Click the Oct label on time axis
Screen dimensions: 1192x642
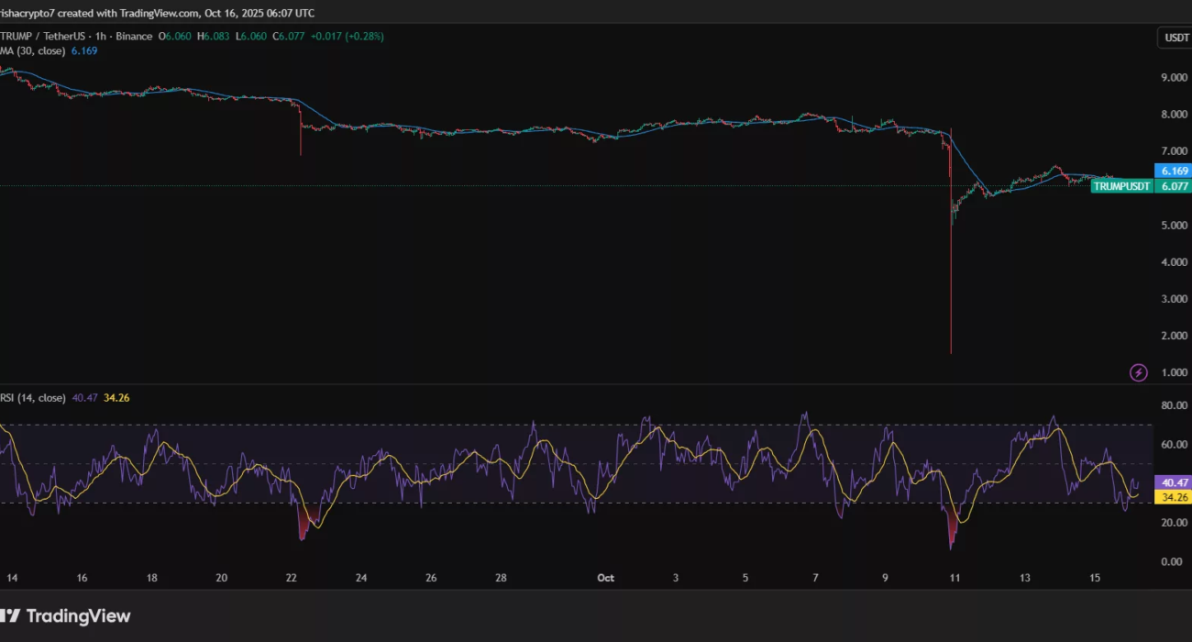click(605, 578)
